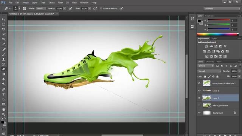Add a Levels adjustment

point(211,46)
